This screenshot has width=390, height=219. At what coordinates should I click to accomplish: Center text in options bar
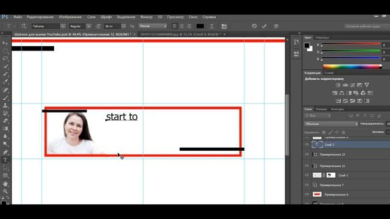(x=182, y=26)
